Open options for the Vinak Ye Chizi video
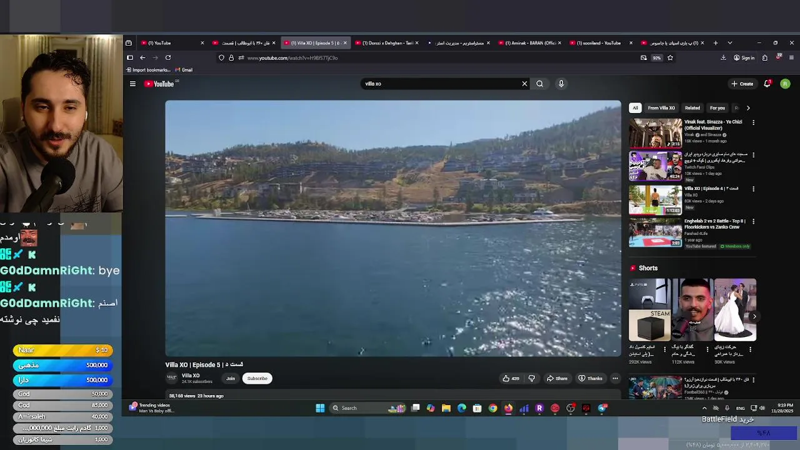800x450 pixels. 753,122
